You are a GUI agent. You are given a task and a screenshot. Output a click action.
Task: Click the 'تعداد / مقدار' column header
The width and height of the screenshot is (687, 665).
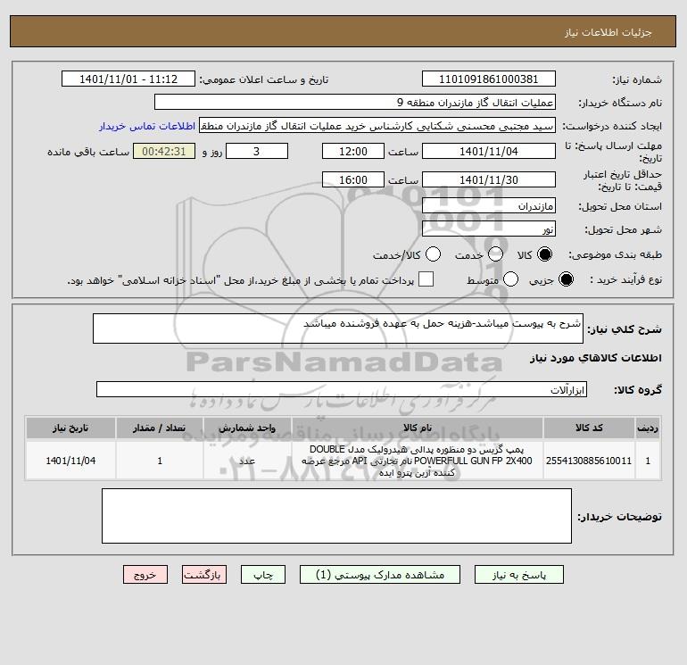pos(160,428)
